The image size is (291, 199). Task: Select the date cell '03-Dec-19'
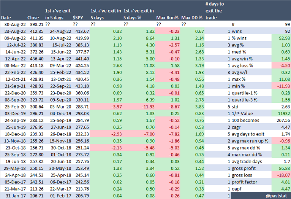pos(15,113)
